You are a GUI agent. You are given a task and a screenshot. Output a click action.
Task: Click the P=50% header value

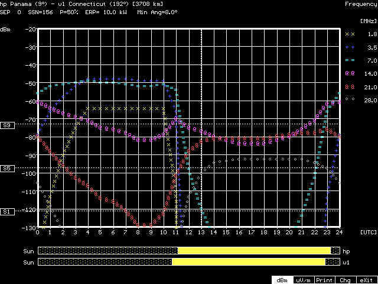(69, 12)
